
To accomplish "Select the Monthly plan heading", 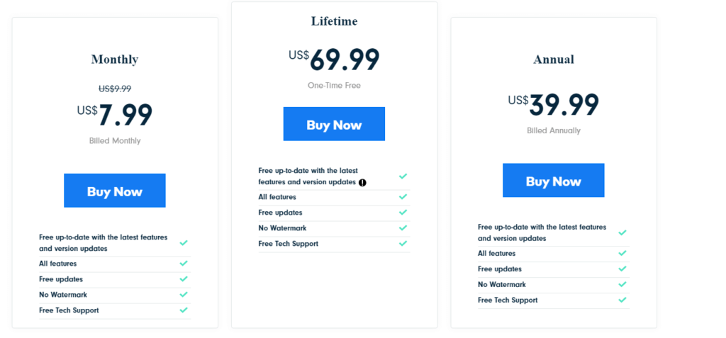I will [115, 60].
